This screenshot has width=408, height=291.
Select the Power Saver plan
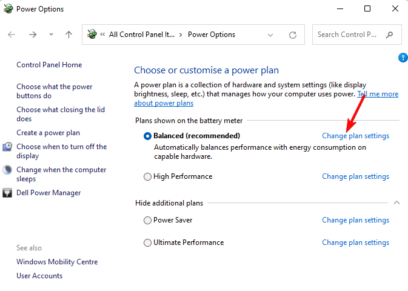point(147,221)
